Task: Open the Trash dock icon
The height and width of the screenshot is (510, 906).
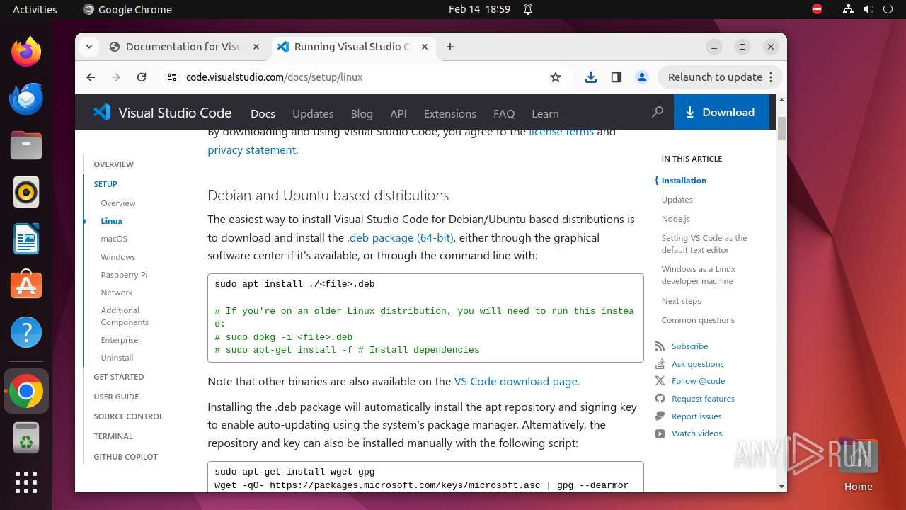Action: click(26, 437)
